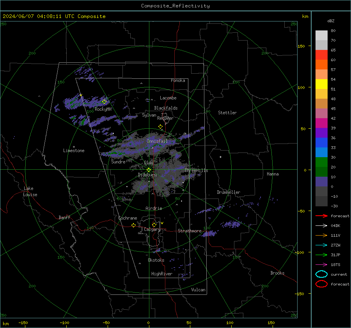Click the Olds city label
This screenshot has height=328, width=351.
(149, 163)
